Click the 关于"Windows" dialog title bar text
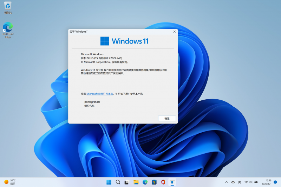 (x=78, y=32)
